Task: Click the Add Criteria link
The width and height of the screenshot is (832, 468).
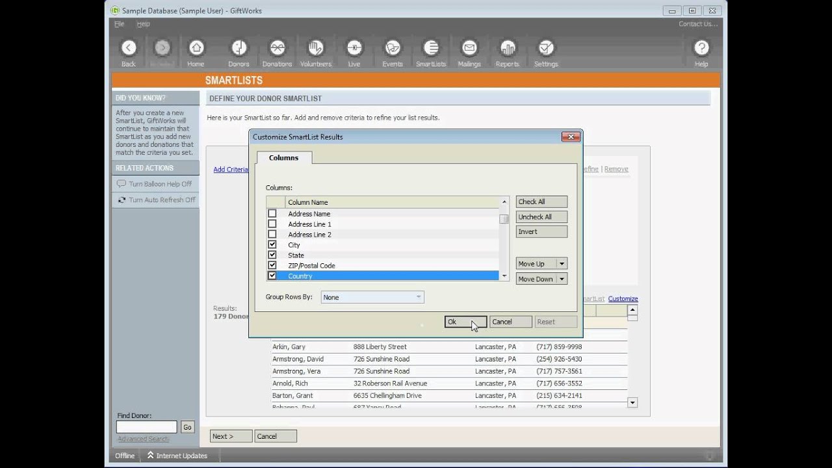Action: (x=231, y=170)
